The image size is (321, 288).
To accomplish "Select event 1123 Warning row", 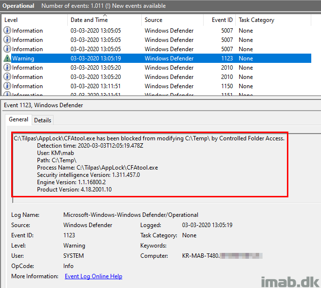I will point(157,58).
